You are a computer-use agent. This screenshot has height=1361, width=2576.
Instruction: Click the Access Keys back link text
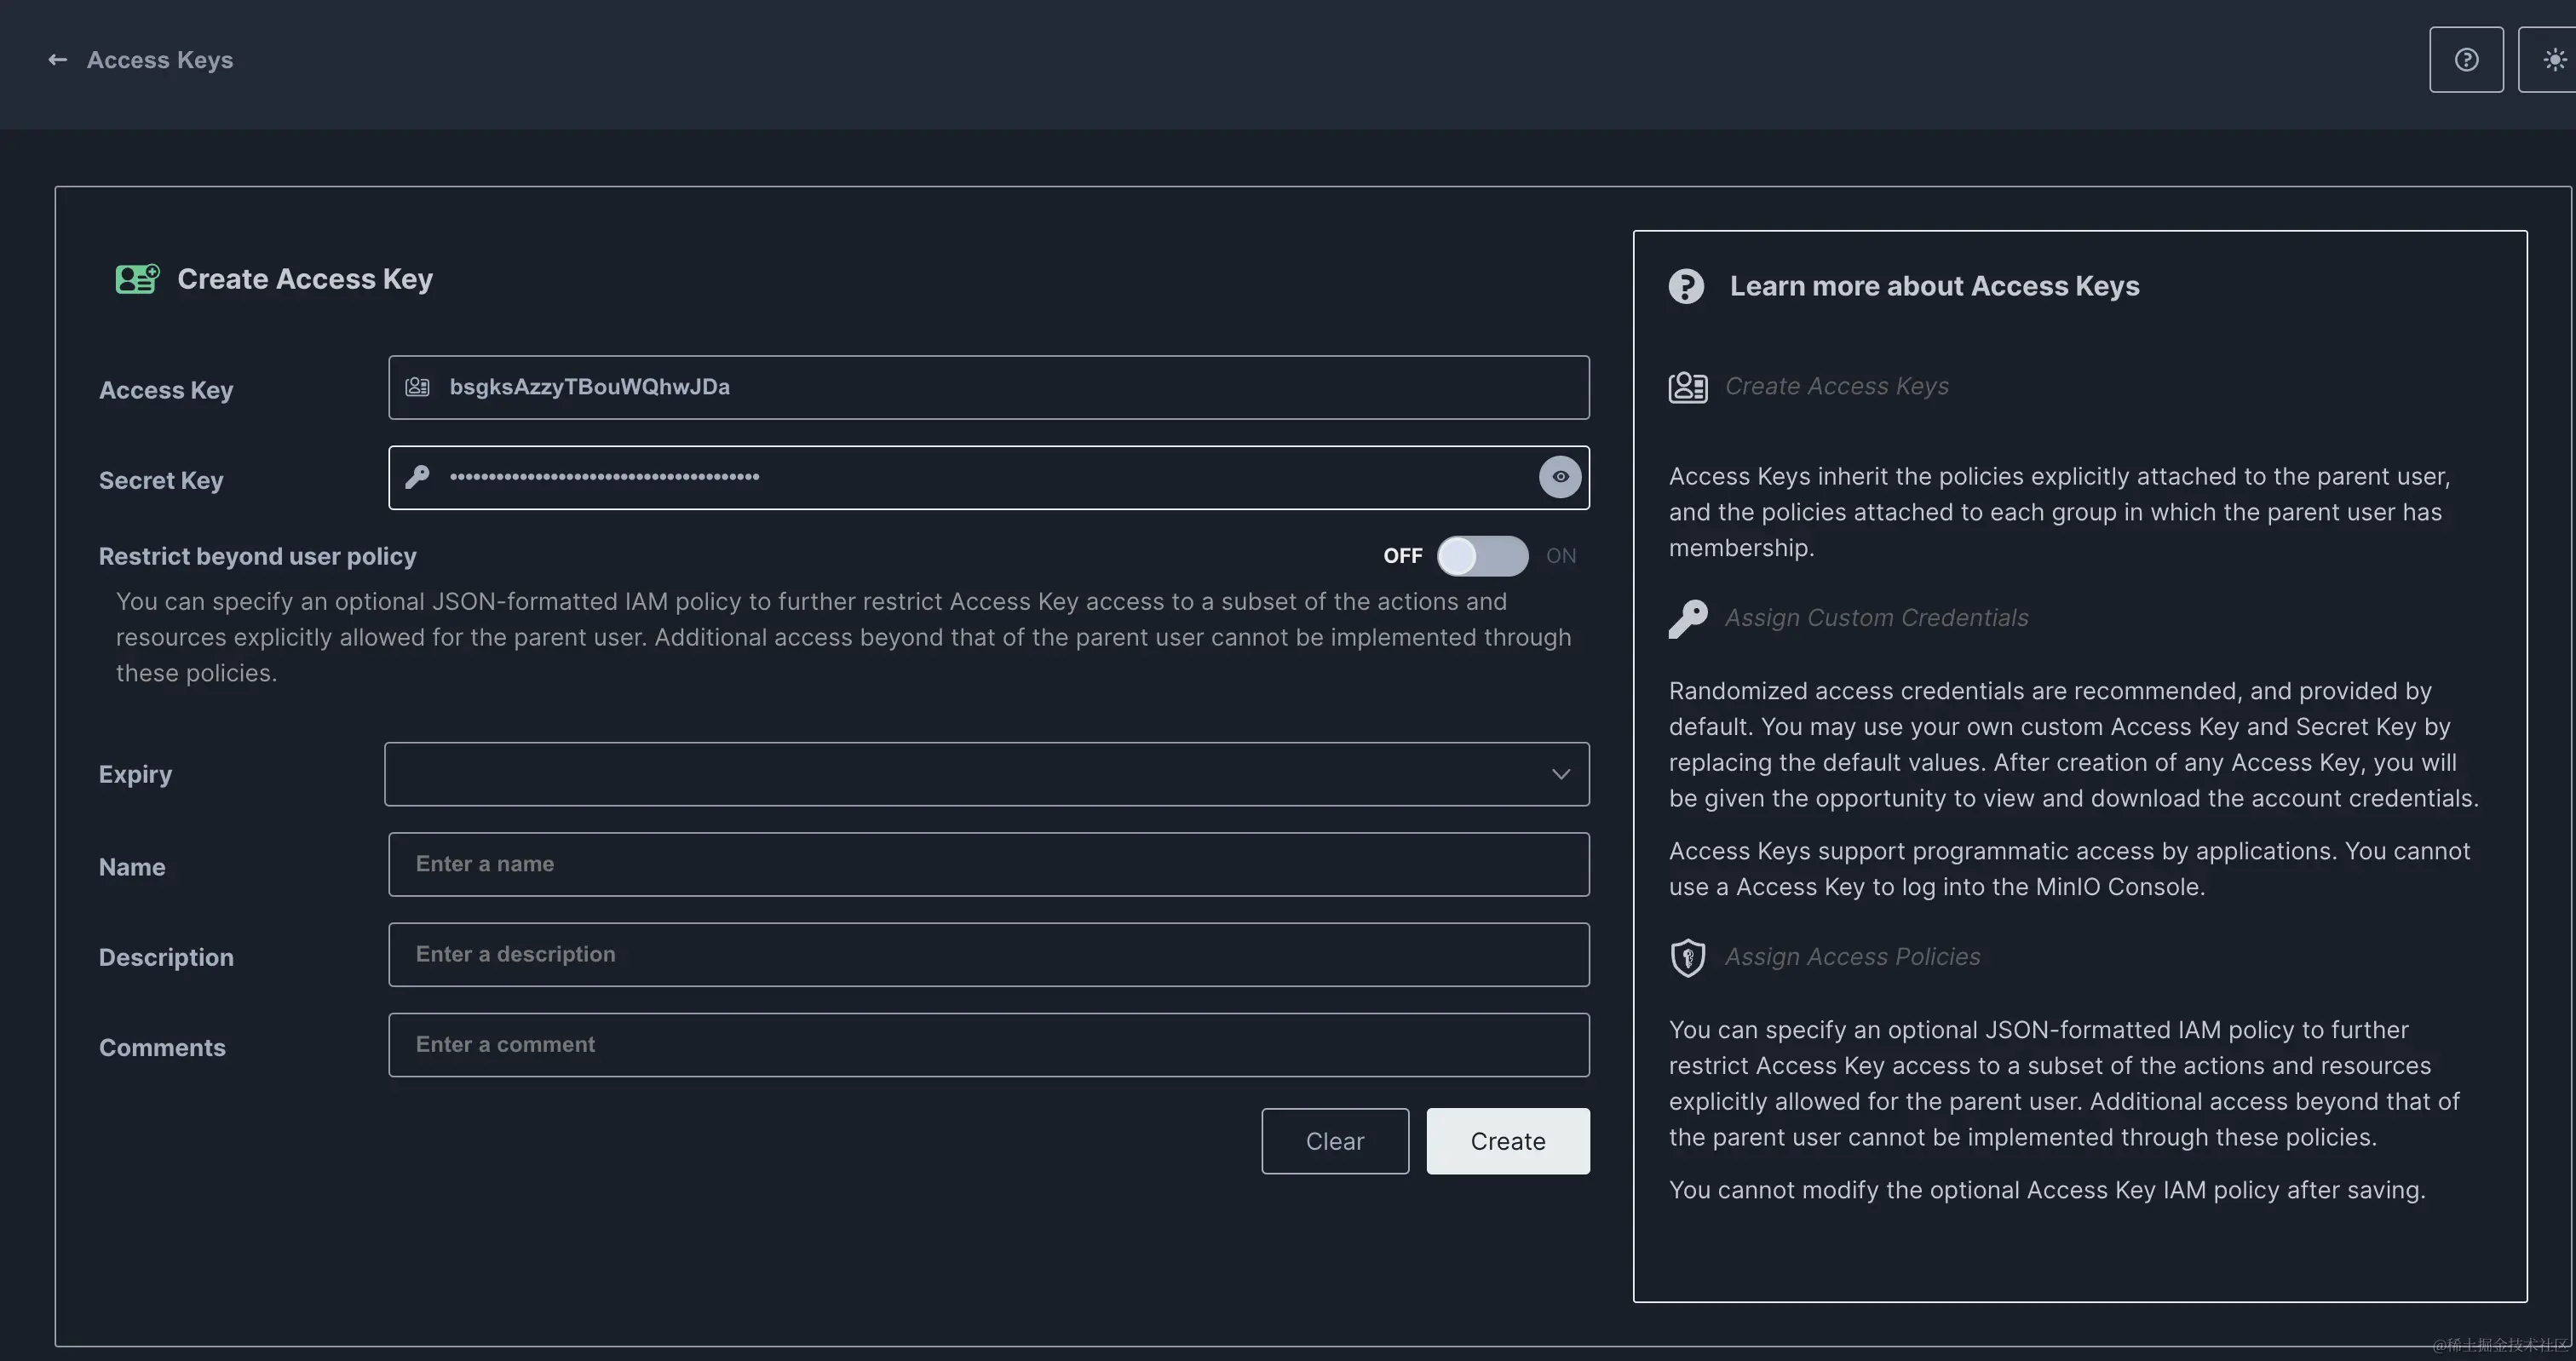click(x=160, y=60)
